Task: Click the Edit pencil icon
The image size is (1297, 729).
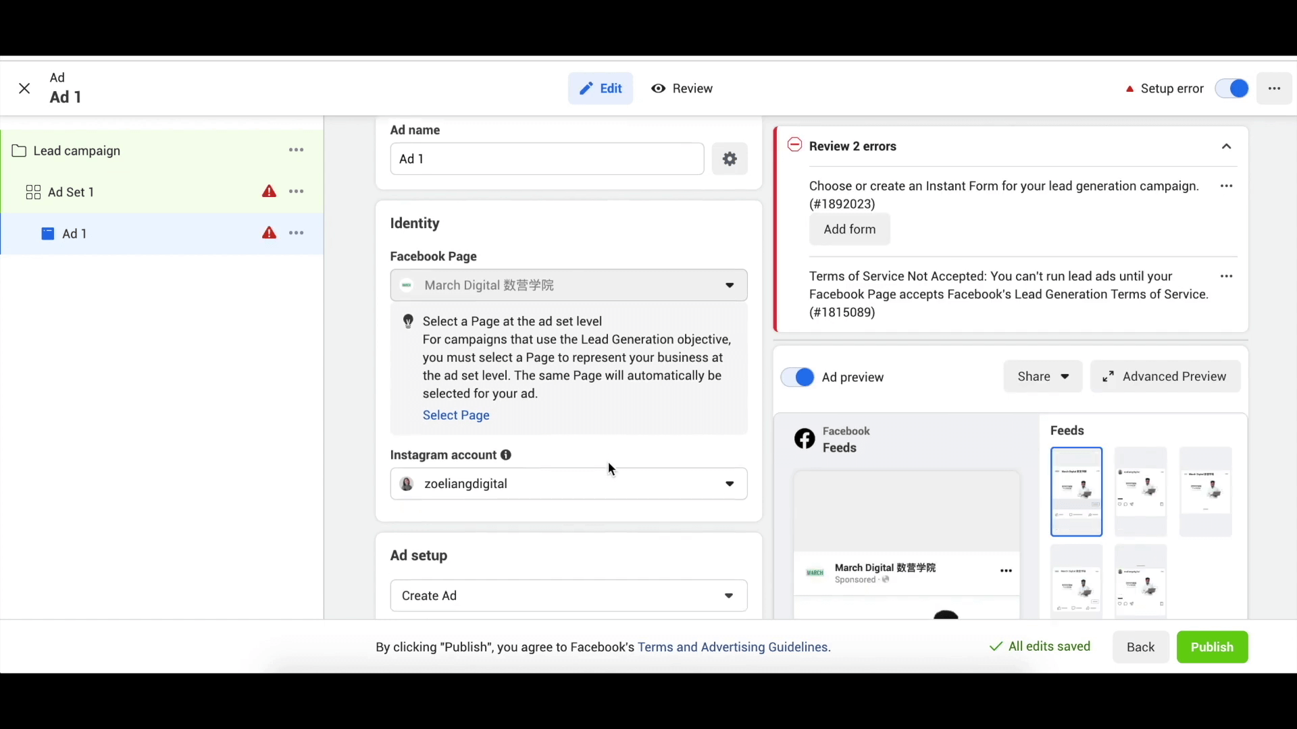Action: click(x=585, y=88)
